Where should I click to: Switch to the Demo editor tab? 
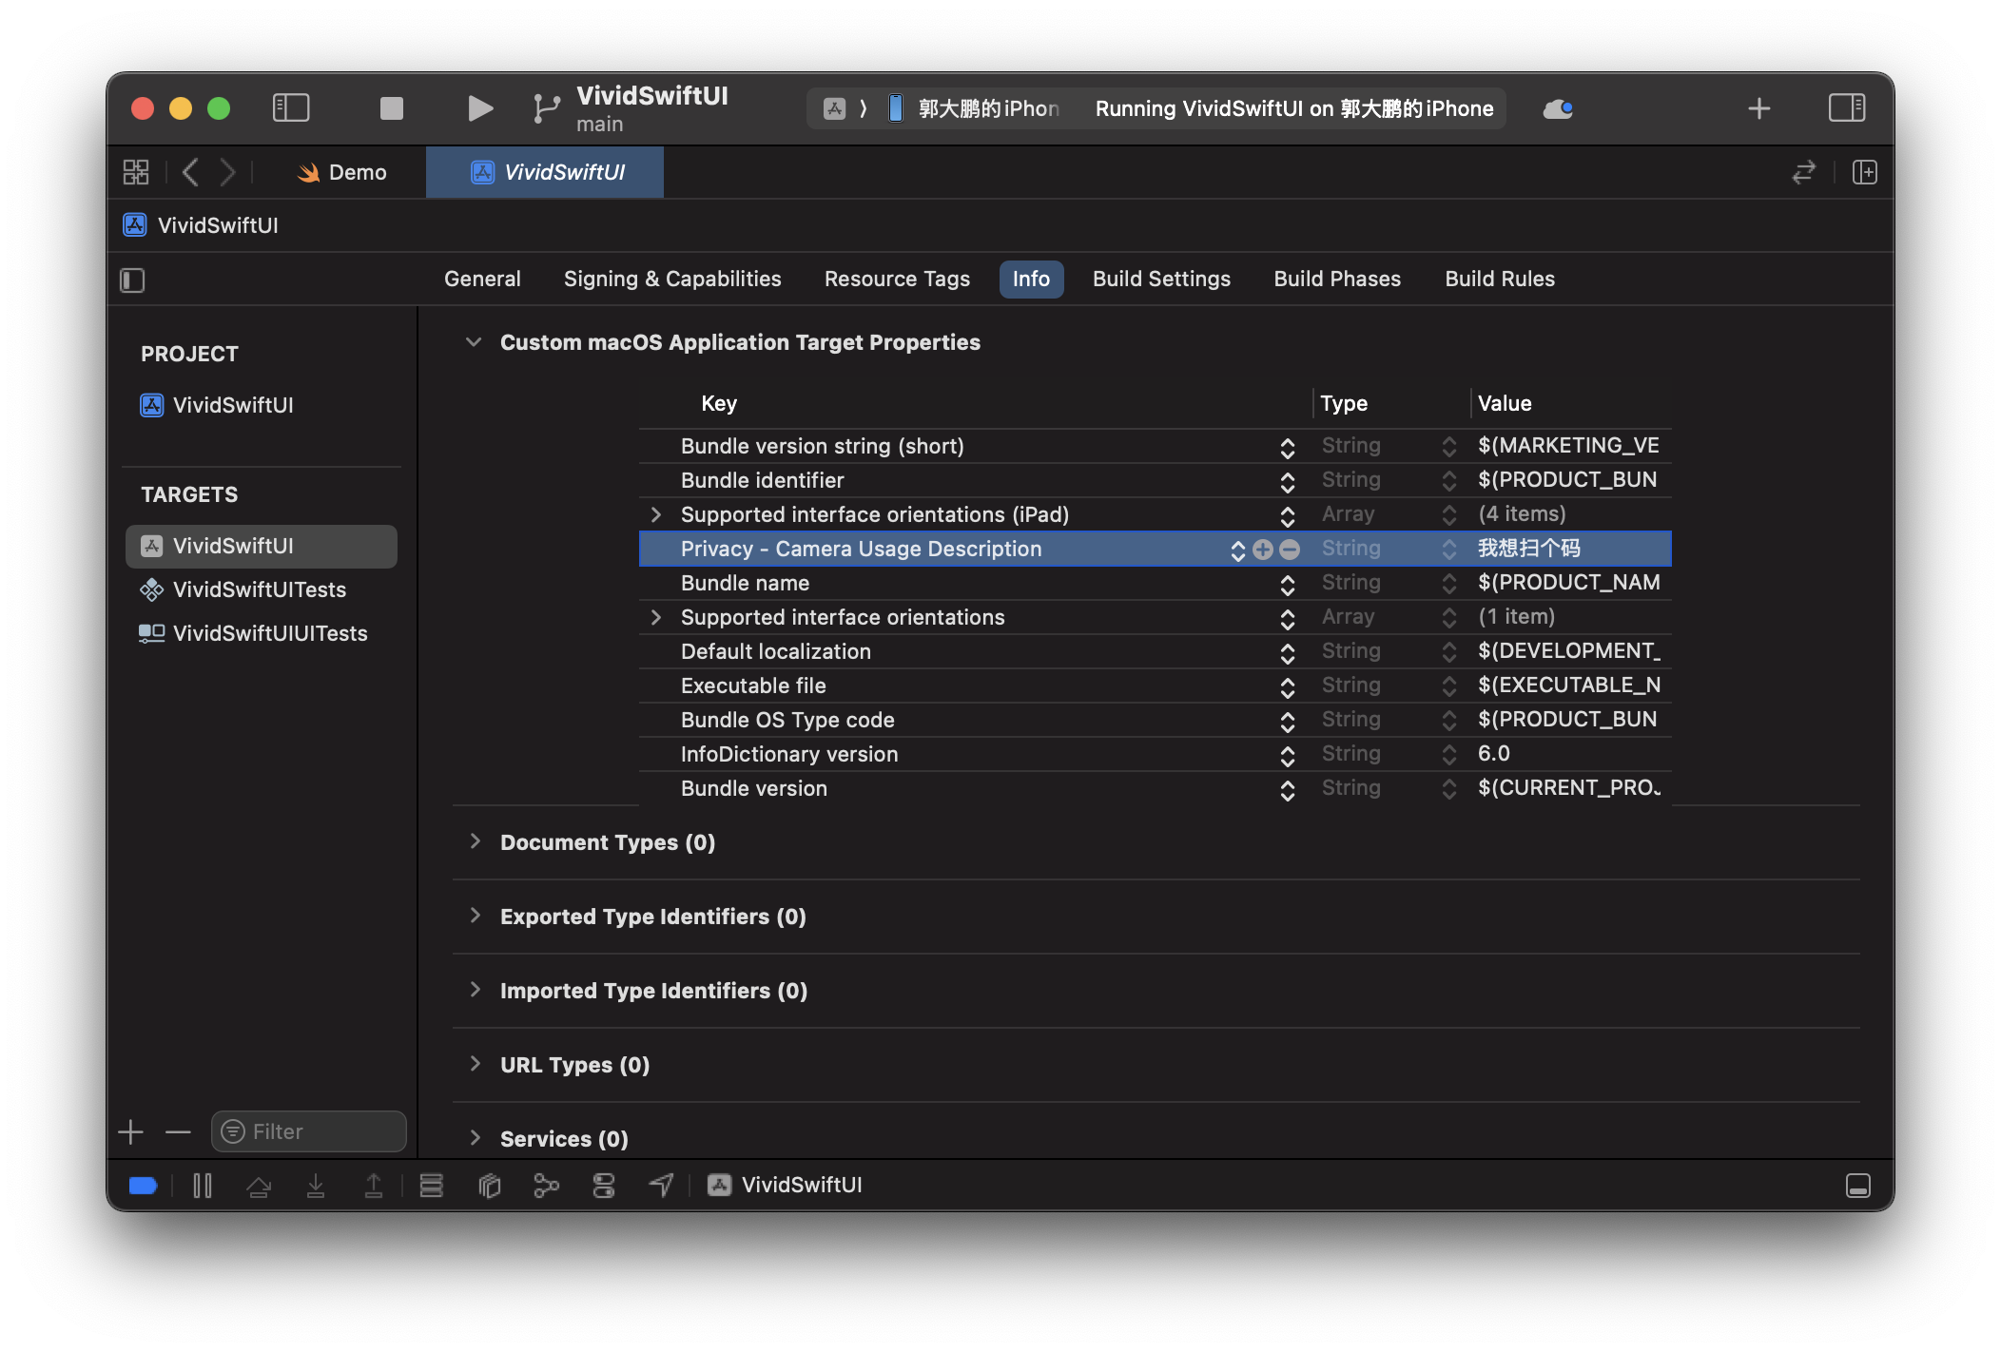(x=342, y=172)
